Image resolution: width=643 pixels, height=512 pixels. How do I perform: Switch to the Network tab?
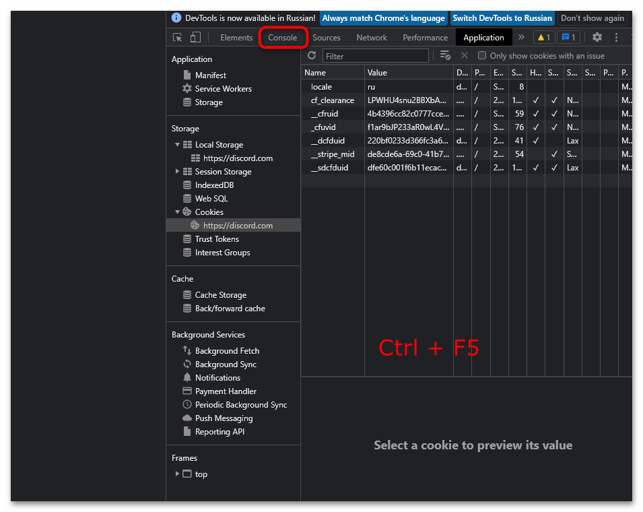pyautogui.click(x=372, y=37)
